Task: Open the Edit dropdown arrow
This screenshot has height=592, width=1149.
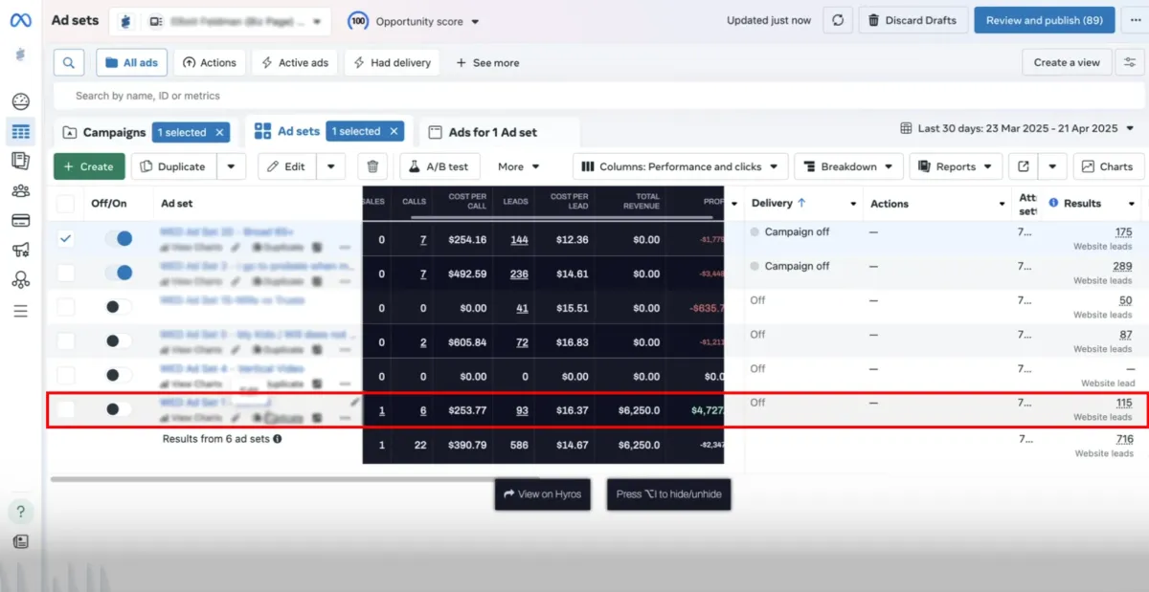Action: click(x=330, y=166)
